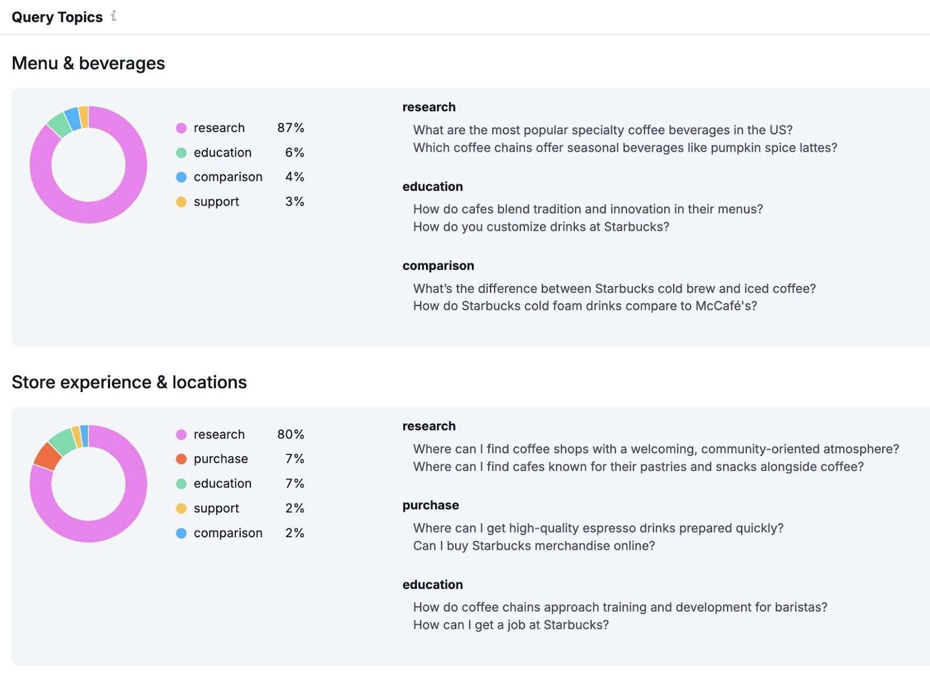Viewport: 930px width, 676px height.
Task: Toggle the comparison category in Store experience legend
Action: (x=227, y=533)
